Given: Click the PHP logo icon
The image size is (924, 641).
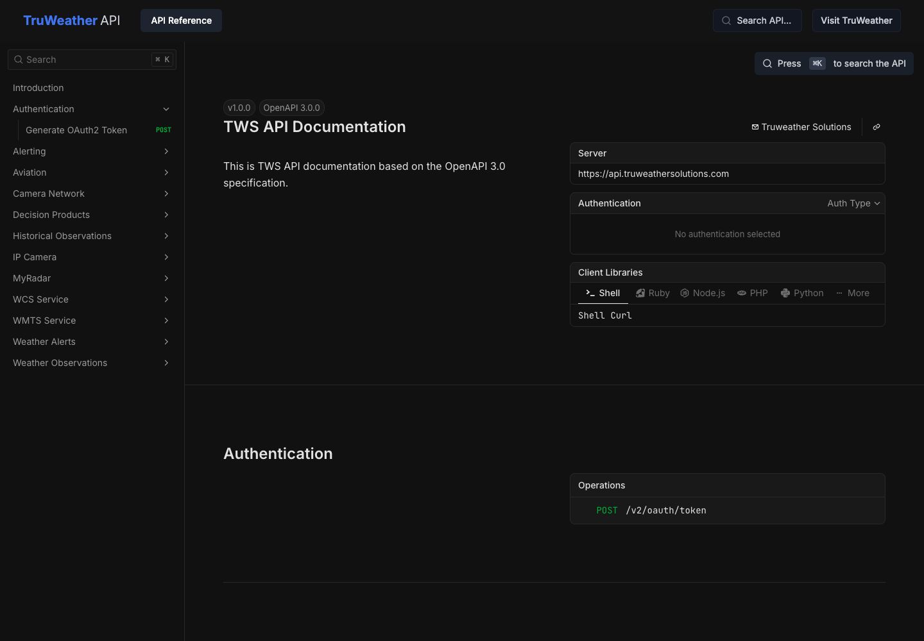Looking at the screenshot, I should tap(742, 293).
